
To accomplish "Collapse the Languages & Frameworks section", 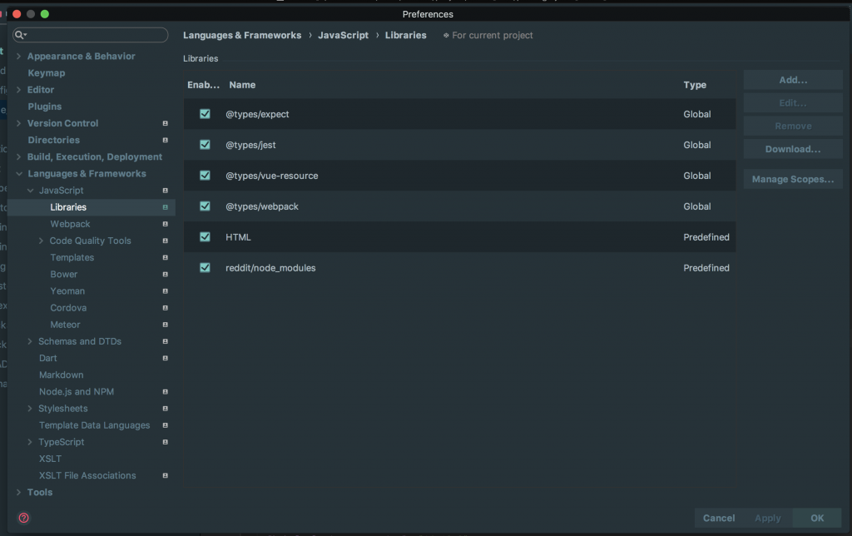I will click(x=19, y=174).
